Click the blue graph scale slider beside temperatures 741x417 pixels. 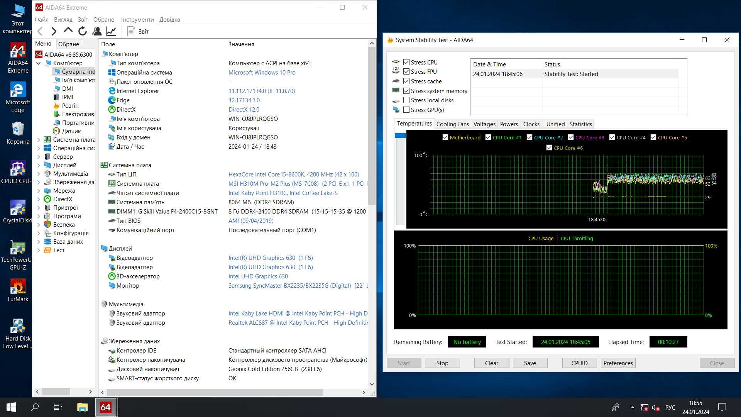(400, 136)
